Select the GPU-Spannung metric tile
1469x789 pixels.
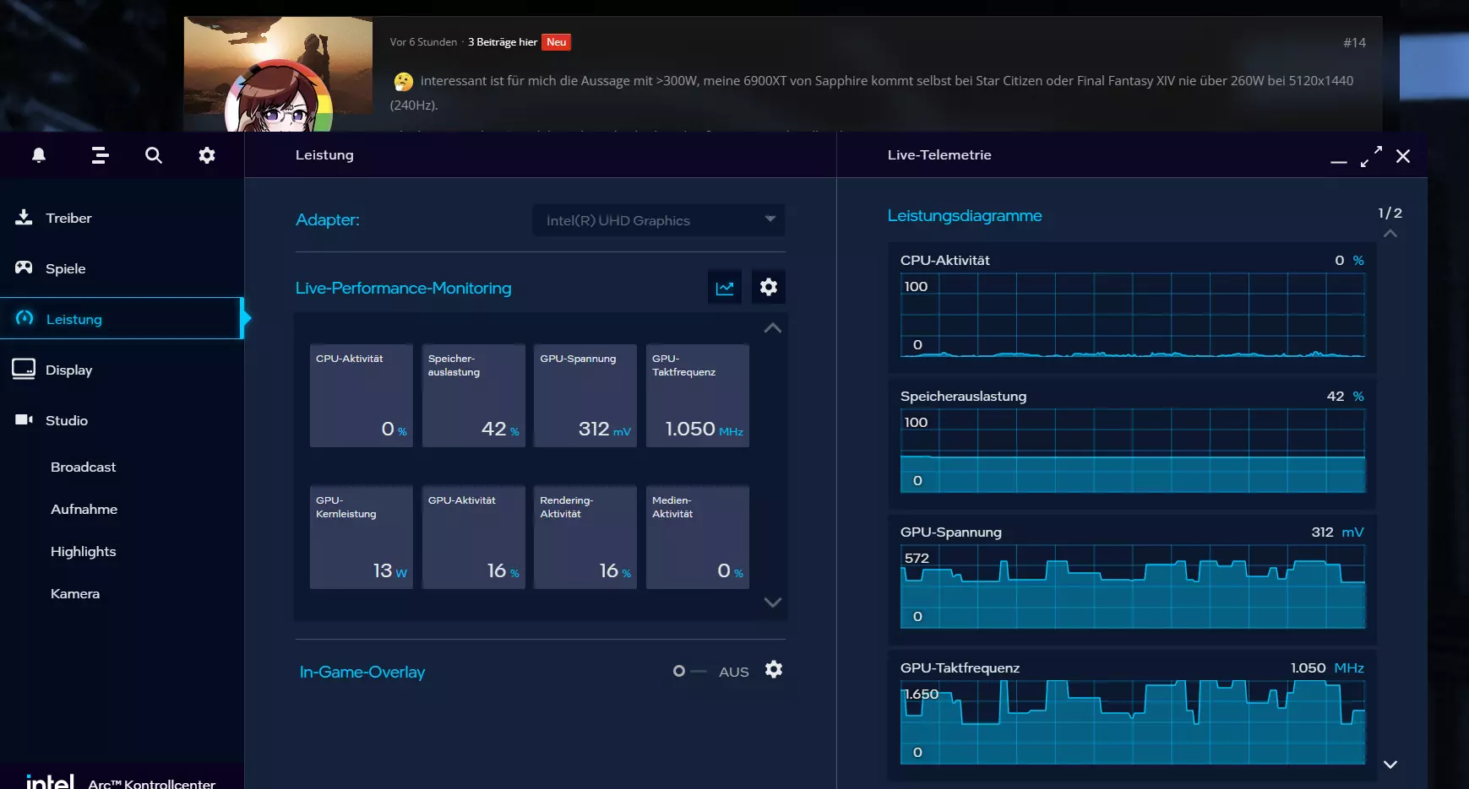click(585, 396)
